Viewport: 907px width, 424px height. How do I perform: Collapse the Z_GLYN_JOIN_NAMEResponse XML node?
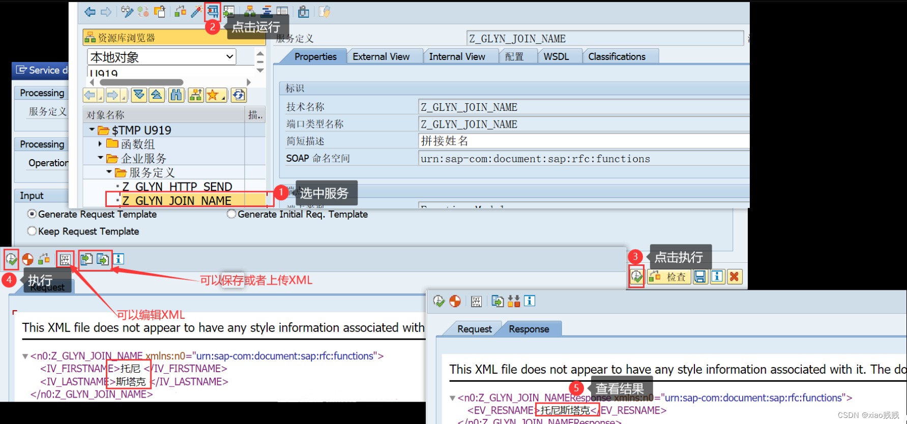pos(452,398)
